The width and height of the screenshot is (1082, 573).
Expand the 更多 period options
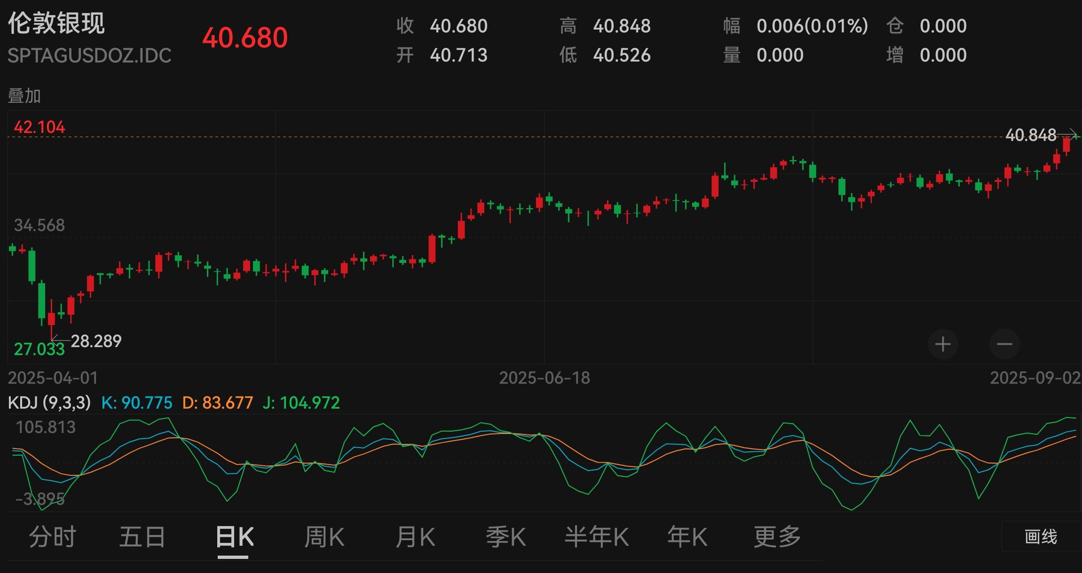(777, 537)
